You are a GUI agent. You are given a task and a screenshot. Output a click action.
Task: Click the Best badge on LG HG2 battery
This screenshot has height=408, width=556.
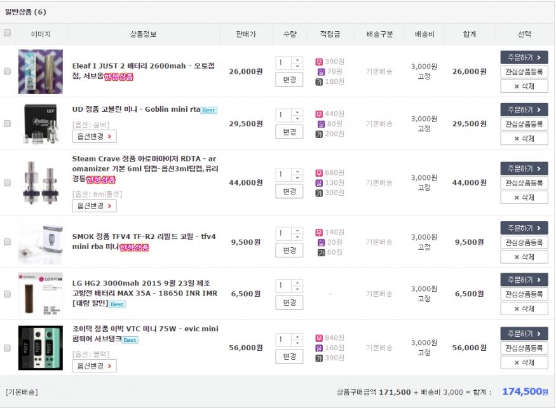tap(117, 304)
